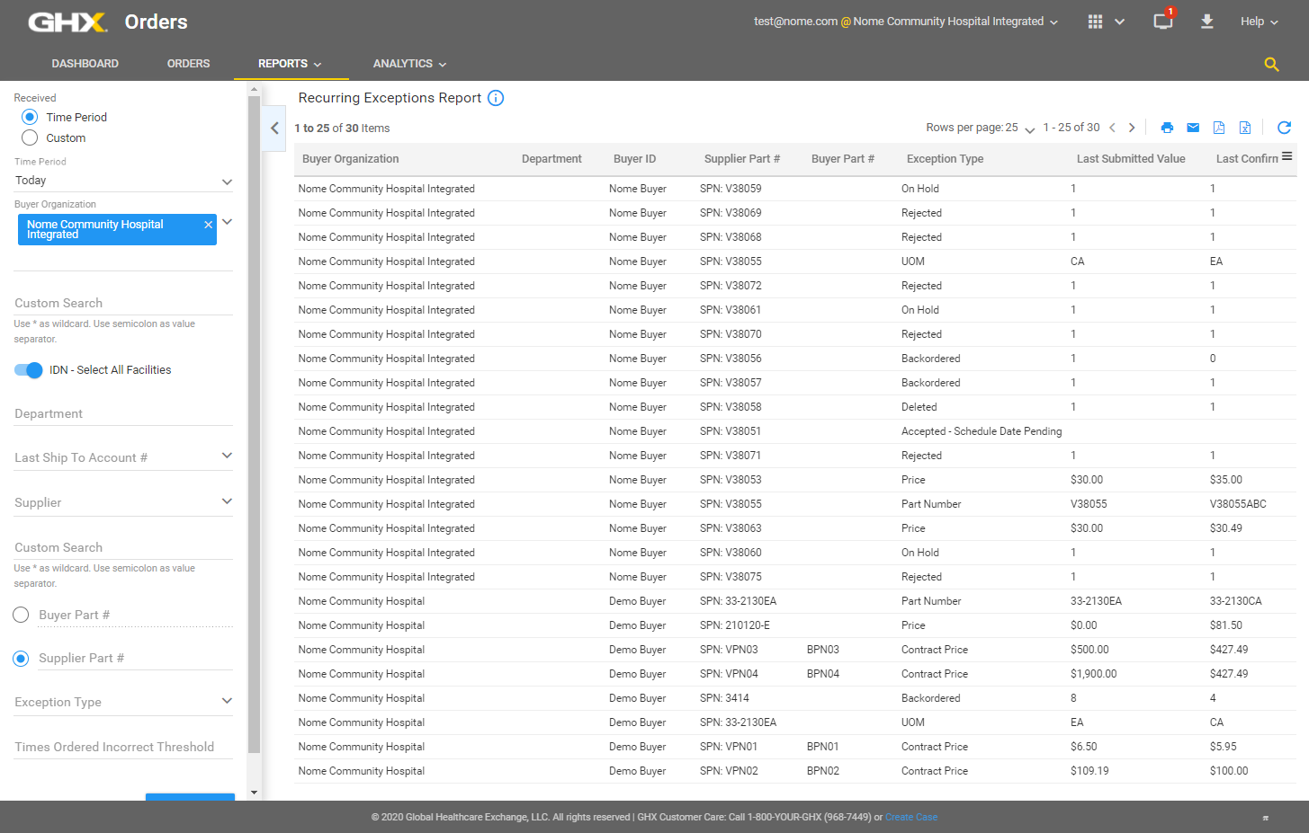Toggle IDN - Select All Facilities switch

(x=29, y=370)
